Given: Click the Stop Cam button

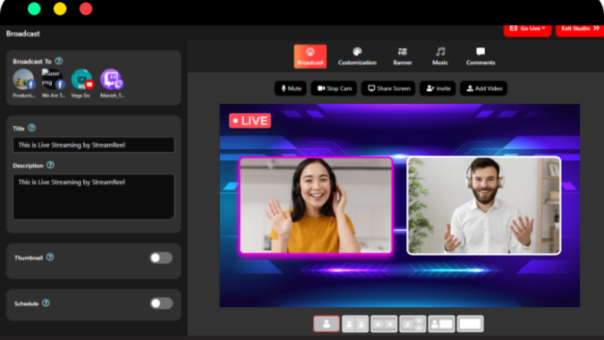Looking at the screenshot, I should pos(334,88).
